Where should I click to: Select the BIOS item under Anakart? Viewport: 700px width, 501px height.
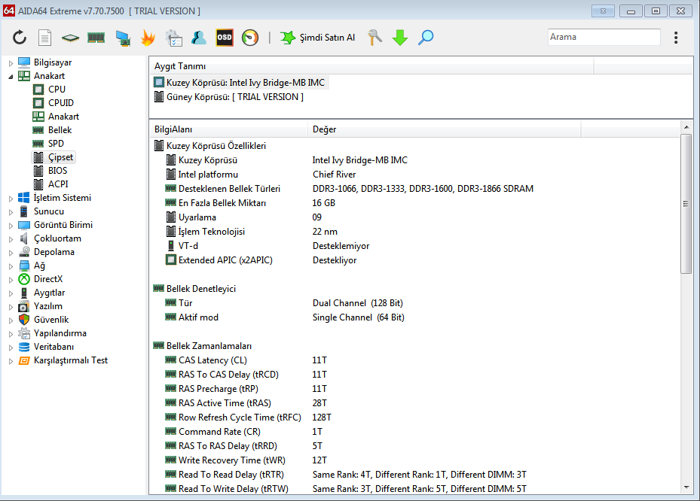(x=57, y=171)
